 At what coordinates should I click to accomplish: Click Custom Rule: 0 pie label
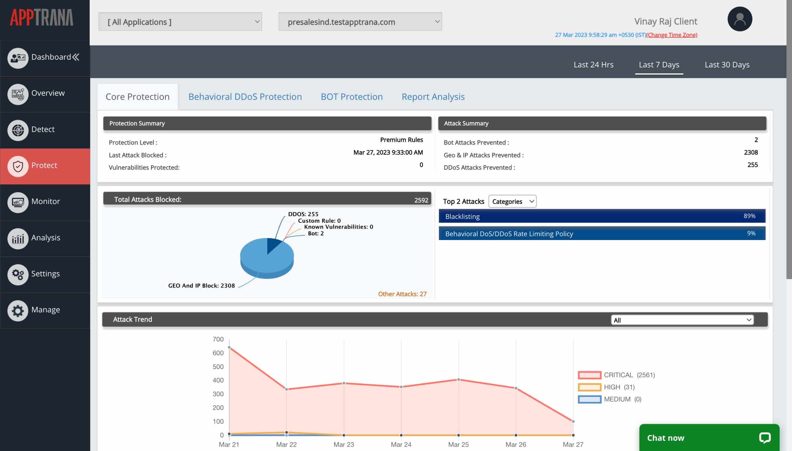[319, 221]
